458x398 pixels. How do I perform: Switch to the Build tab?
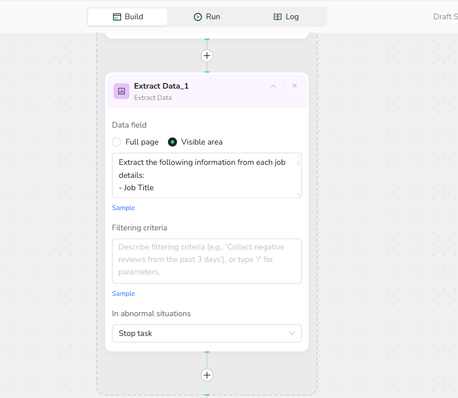click(x=128, y=17)
